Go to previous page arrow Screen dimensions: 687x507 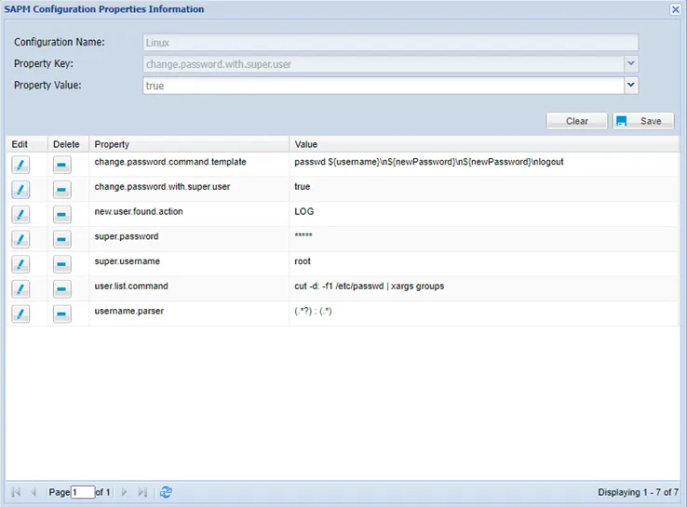34,492
